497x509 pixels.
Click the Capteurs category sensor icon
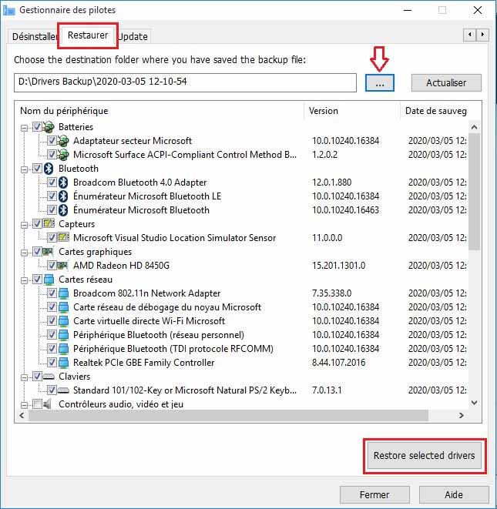pos(49,224)
